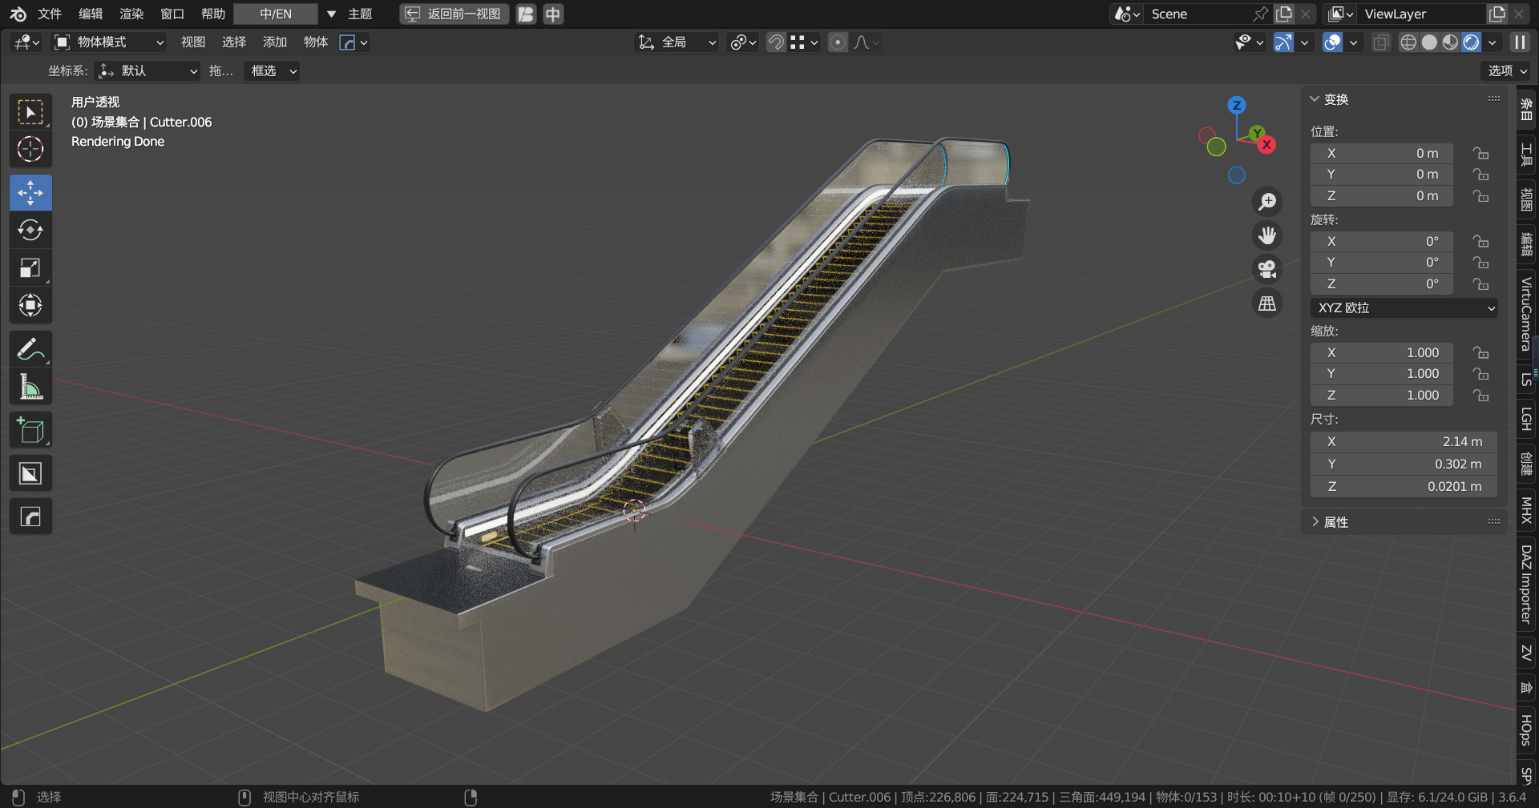The image size is (1539, 808).
Task: Toggle viewport gizmos display
Action: coord(1283,42)
